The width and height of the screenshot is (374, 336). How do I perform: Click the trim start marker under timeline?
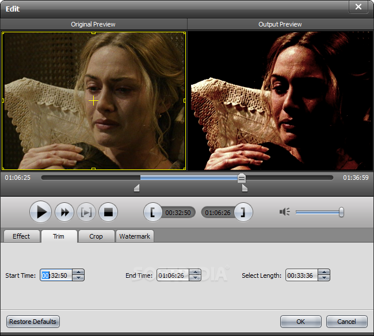pos(137,188)
